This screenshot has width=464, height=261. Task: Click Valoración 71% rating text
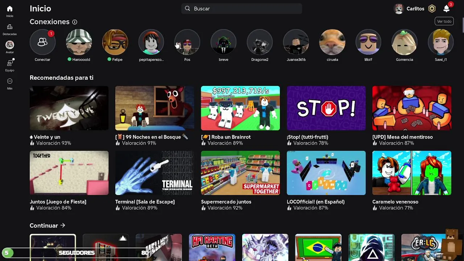pyautogui.click(x=396, y=208)
